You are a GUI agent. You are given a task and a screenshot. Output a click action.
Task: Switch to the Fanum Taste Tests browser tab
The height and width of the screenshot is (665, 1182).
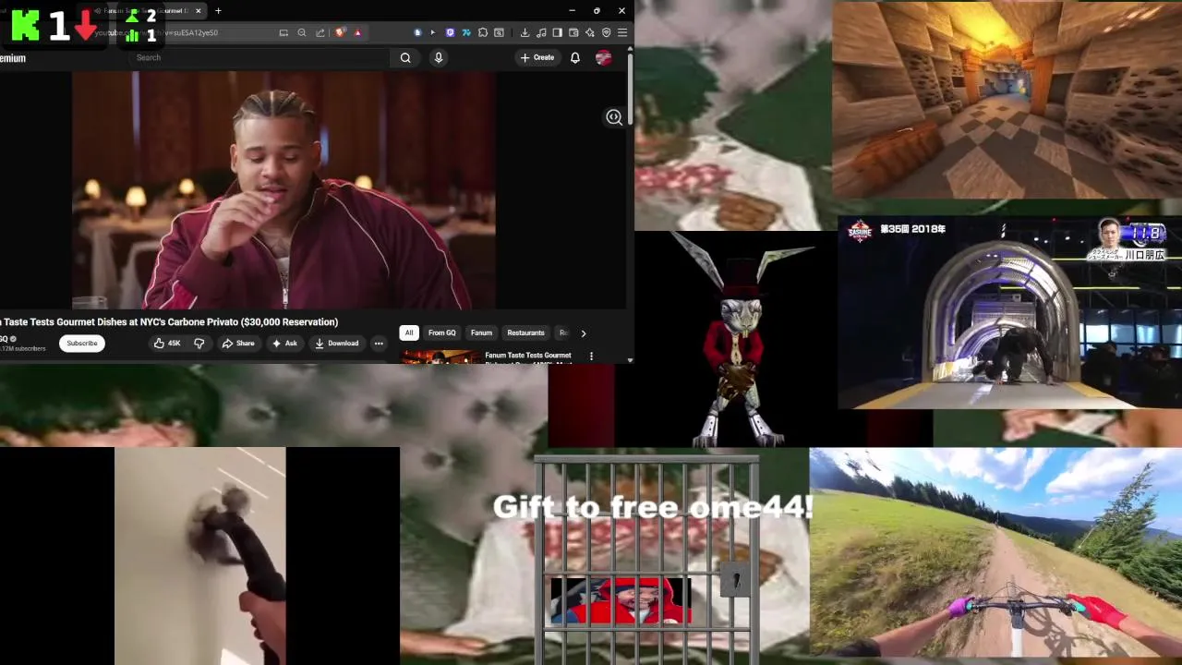pyautogui.click(x=141, y=11)
